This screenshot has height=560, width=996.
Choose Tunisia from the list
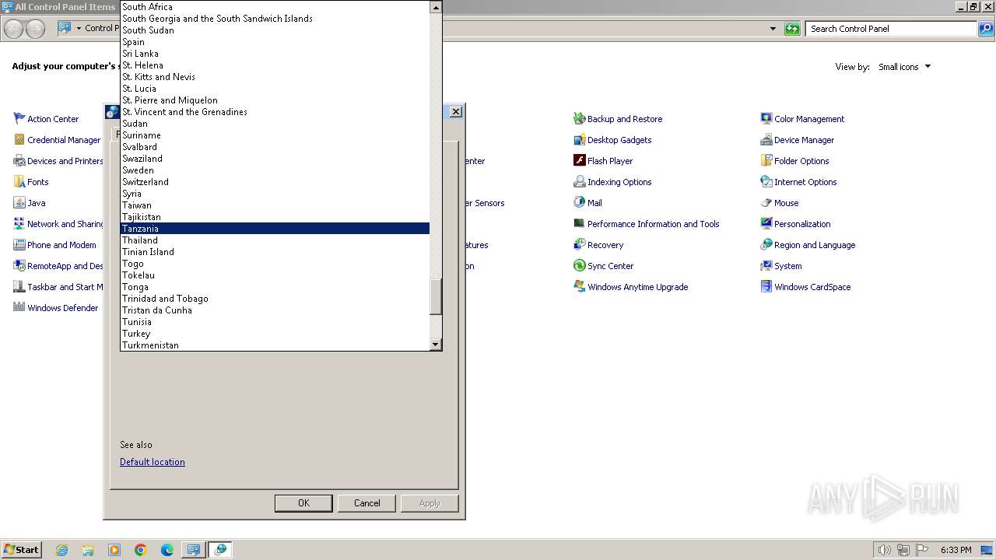click(275, 321)
